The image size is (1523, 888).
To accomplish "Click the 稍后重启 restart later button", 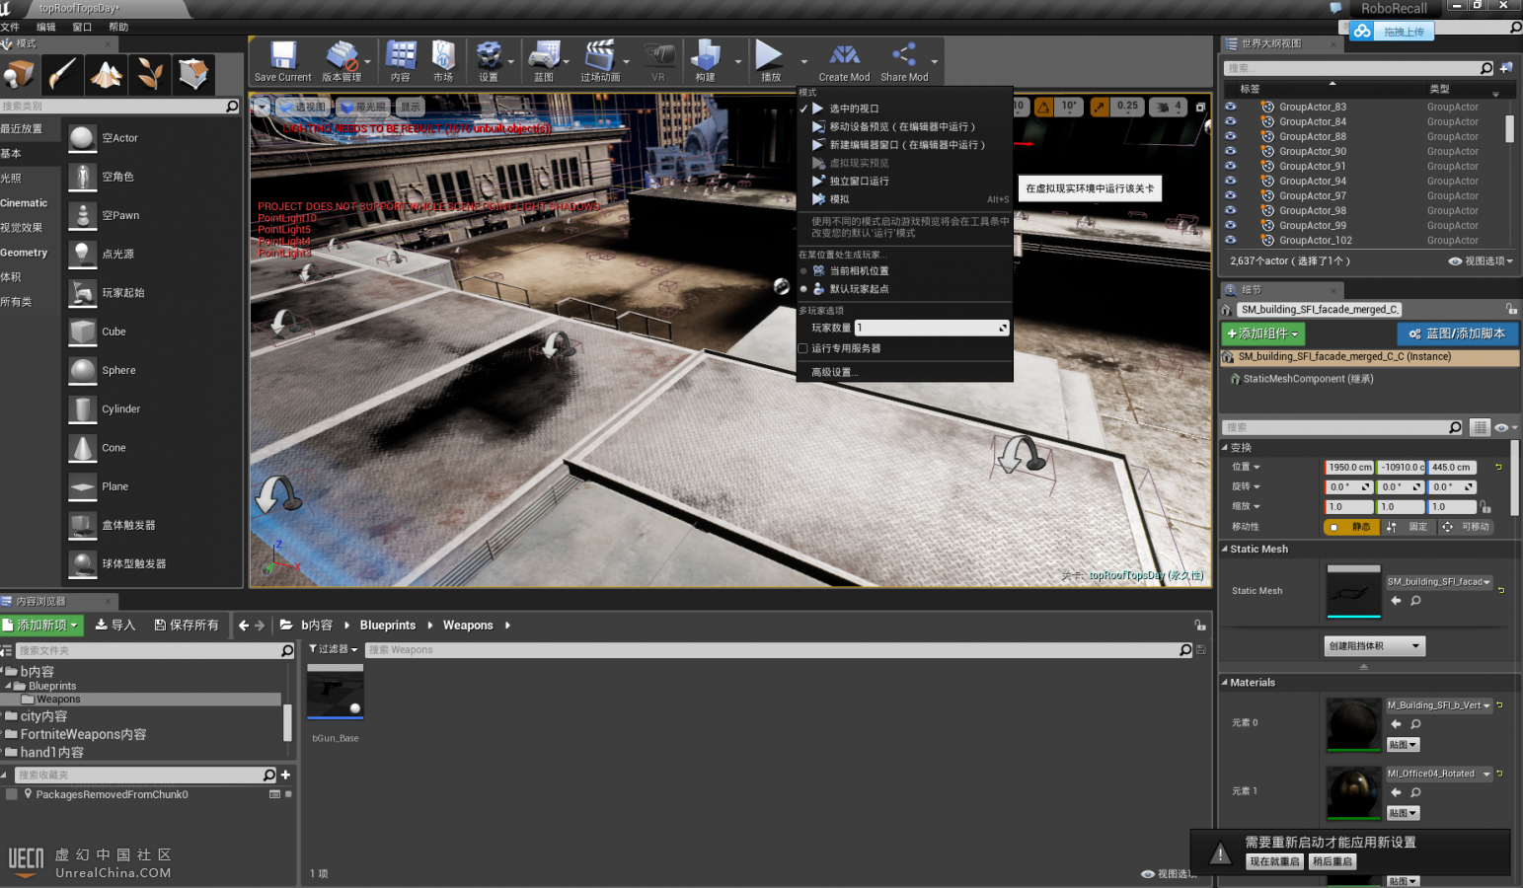I will click(x=1333, y=861).
